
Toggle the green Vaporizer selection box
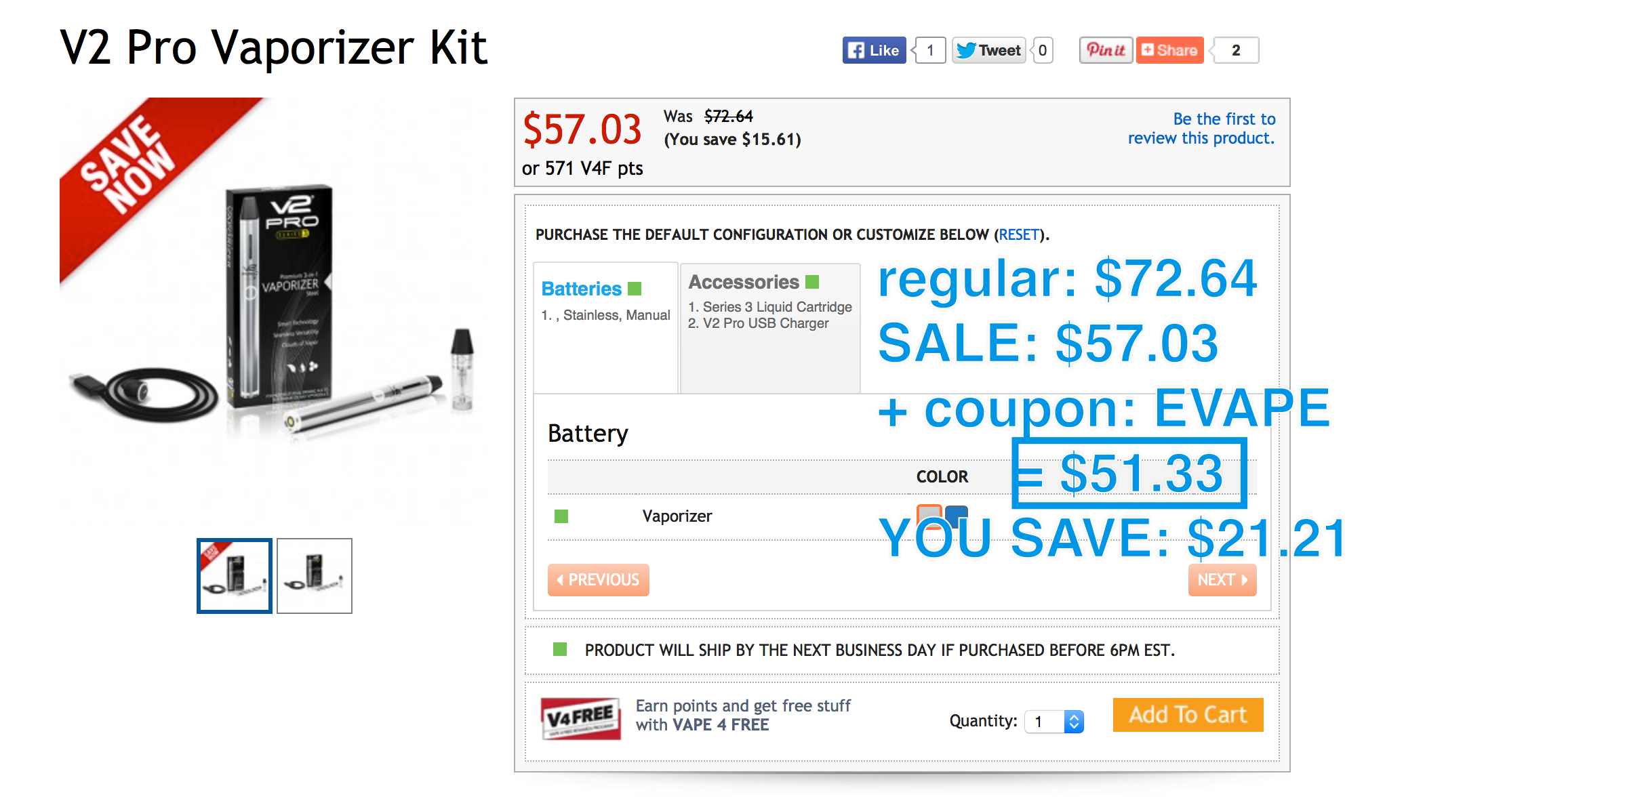[561, 516]
